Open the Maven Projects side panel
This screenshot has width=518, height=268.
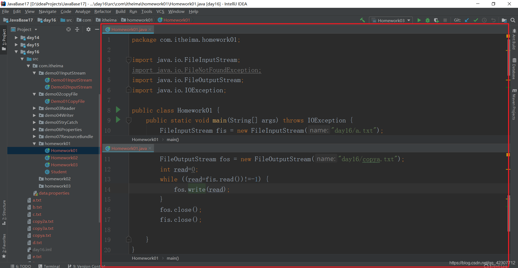click(x=514, y=104)
